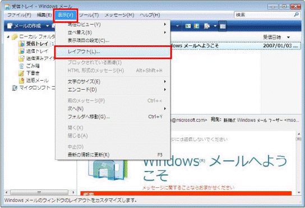Expand the 並べ替え(B) submenu
The height and width of the screenshot is (208, 305).
coord(113,33)
